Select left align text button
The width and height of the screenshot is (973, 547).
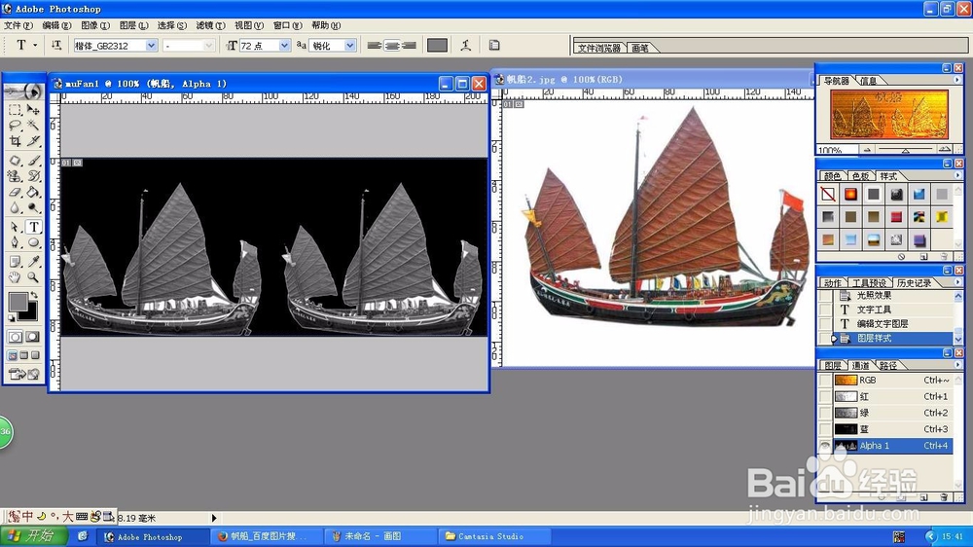click(x=375, y=46)
